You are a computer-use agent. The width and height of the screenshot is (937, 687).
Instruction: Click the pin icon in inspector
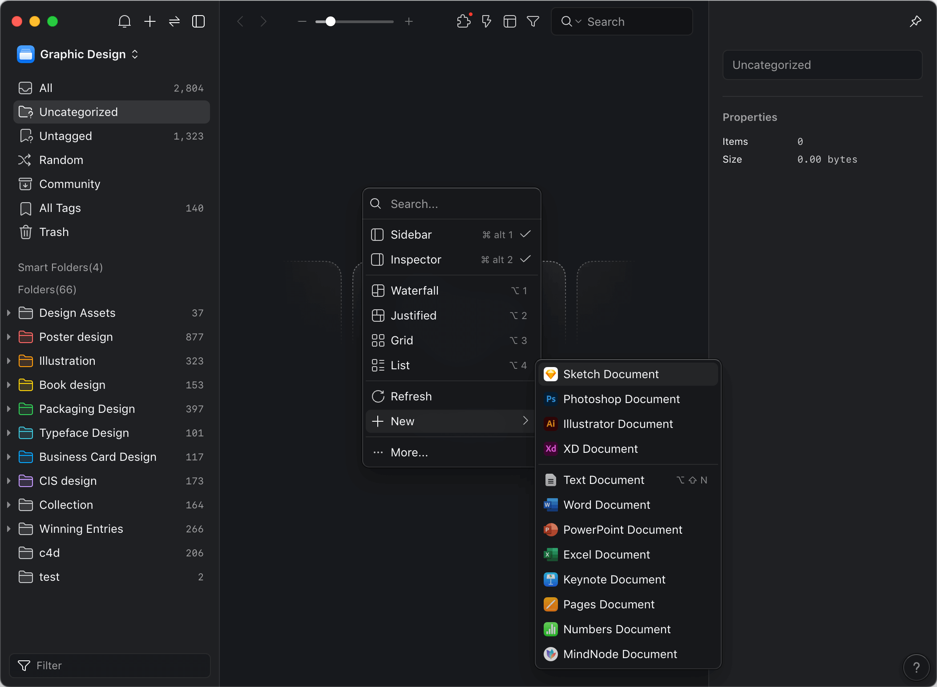[x=915, y=21]
